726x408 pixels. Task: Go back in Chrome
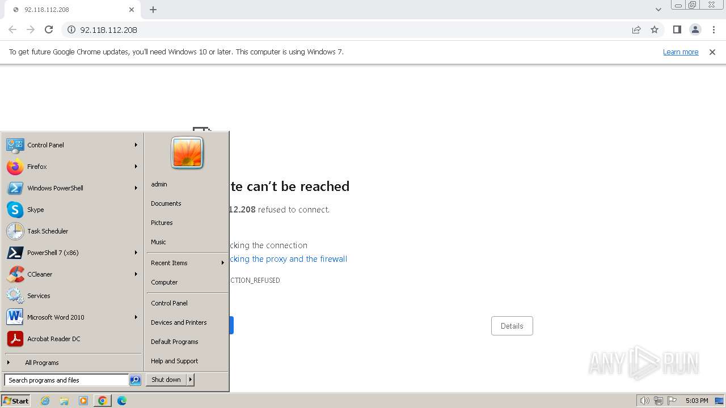pyautogui.click(x=12, y=29)
